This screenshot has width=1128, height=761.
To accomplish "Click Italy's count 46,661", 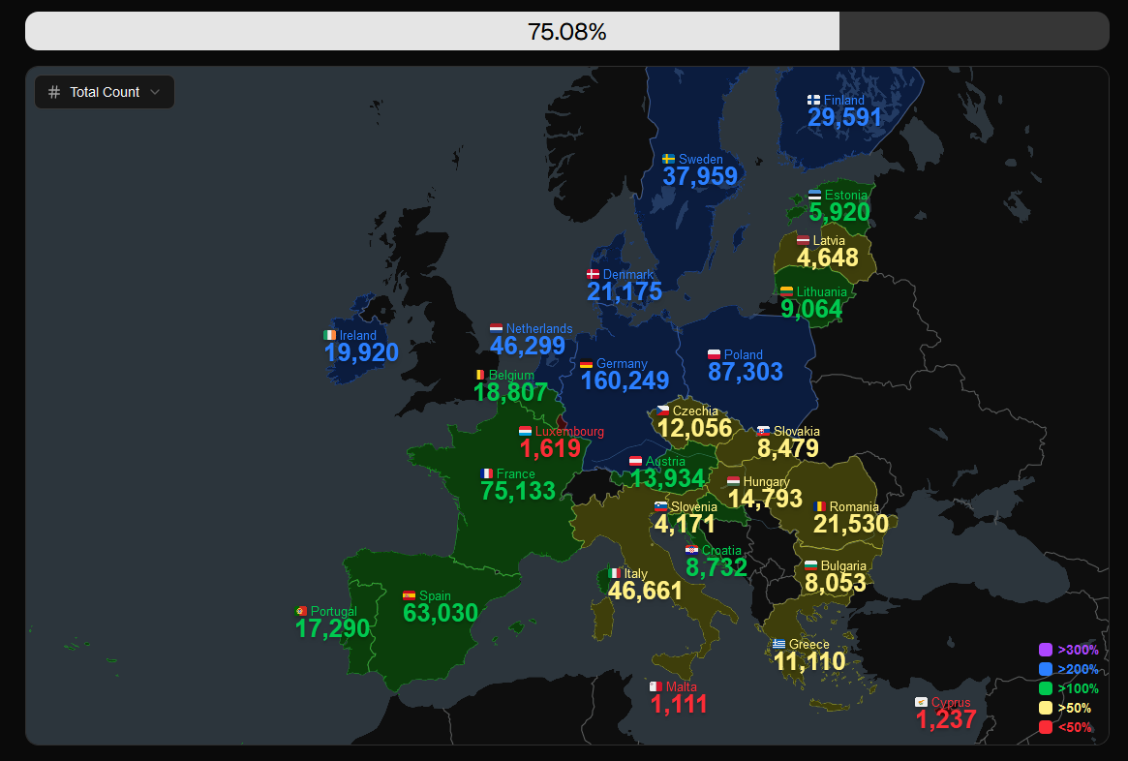I will [645, 591].
